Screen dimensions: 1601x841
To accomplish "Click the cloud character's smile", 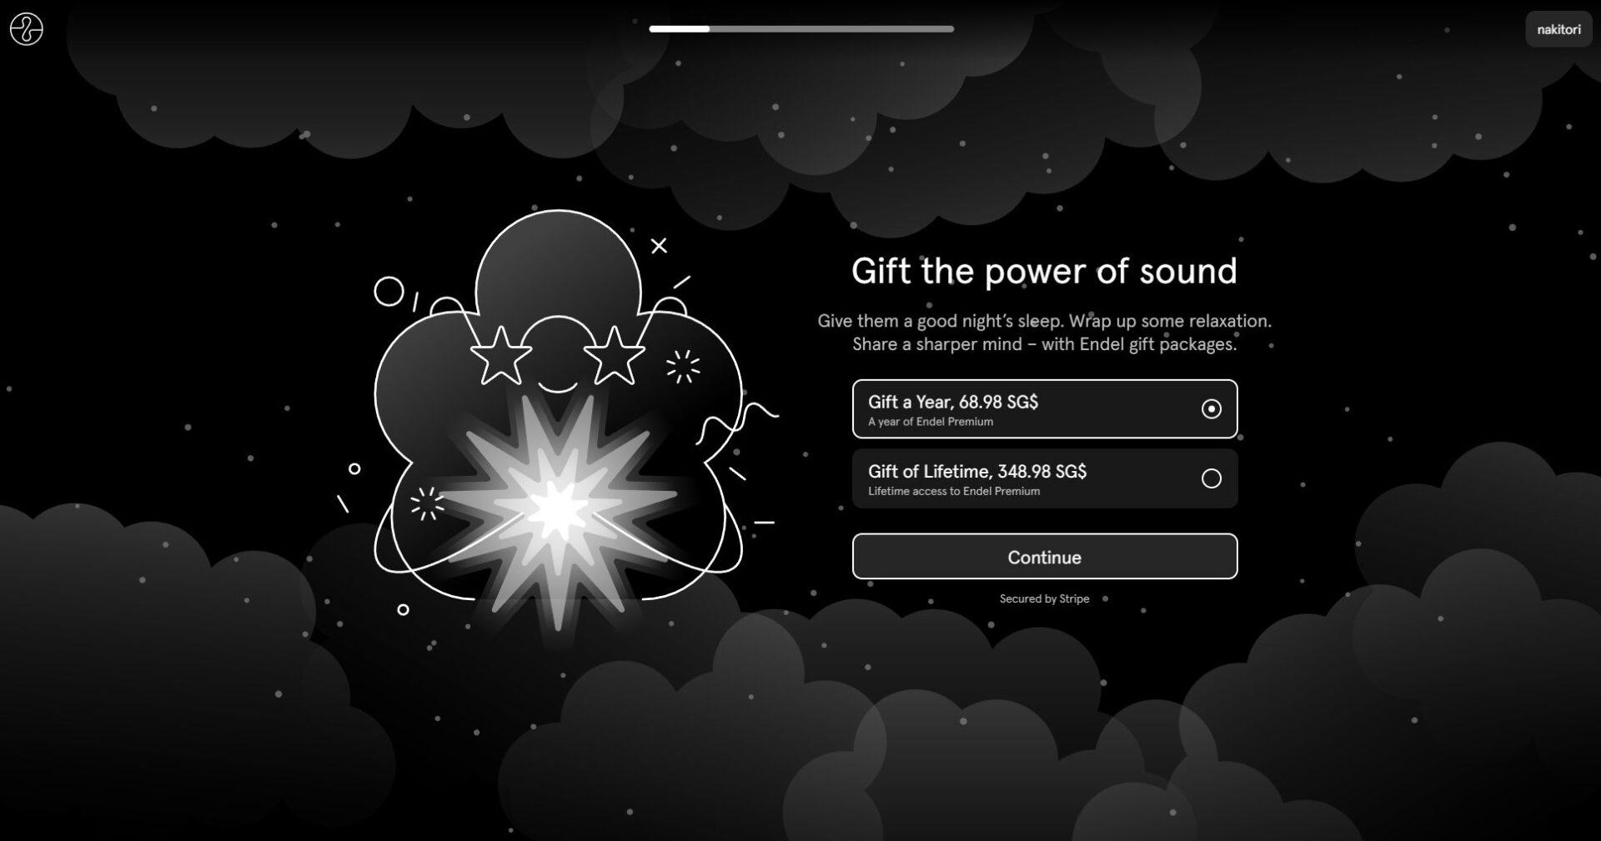I will coord(557,387).
